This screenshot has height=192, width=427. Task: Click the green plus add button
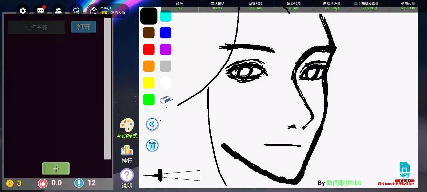coord(56,169)
